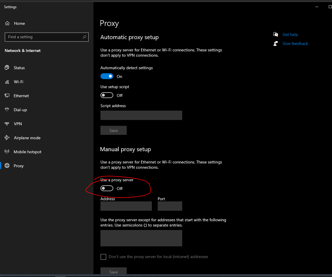Open the Give feedback link
332x277 pixels.
[x=295, y=43]
